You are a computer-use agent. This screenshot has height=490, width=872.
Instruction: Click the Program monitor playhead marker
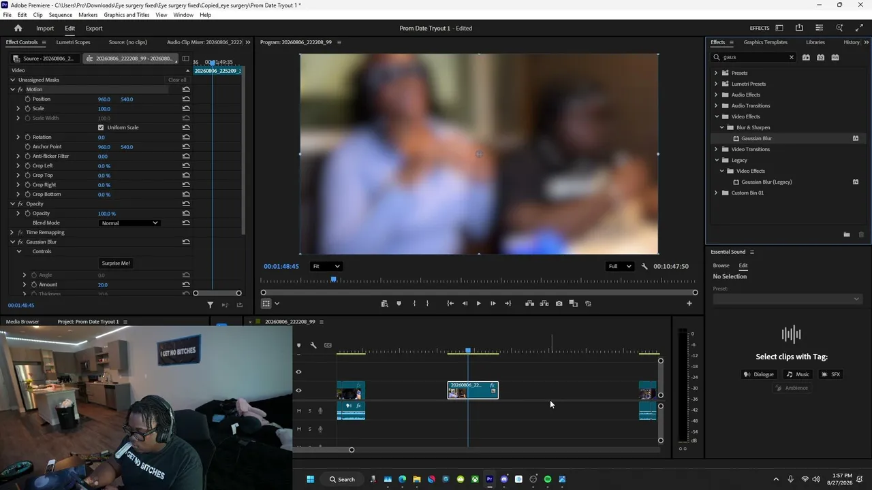(334, 280)
